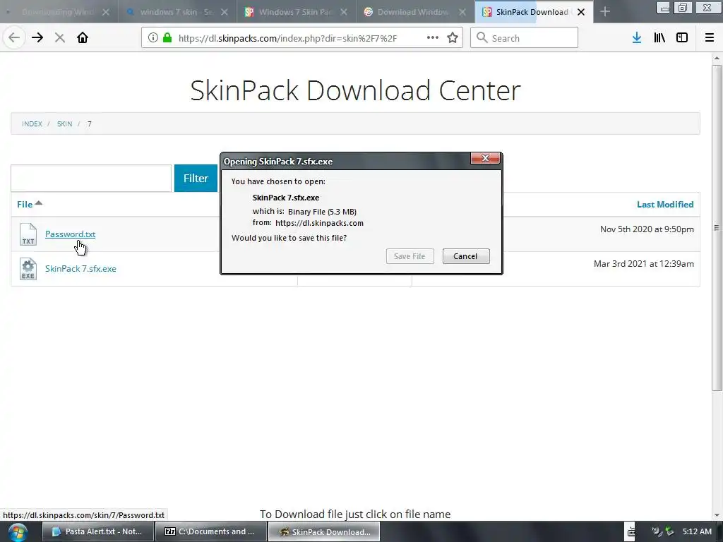Select the SkinPack Download tab
The height and width of the screenshot is (542, 723).
pyautogui.click(x=534, y=12)
